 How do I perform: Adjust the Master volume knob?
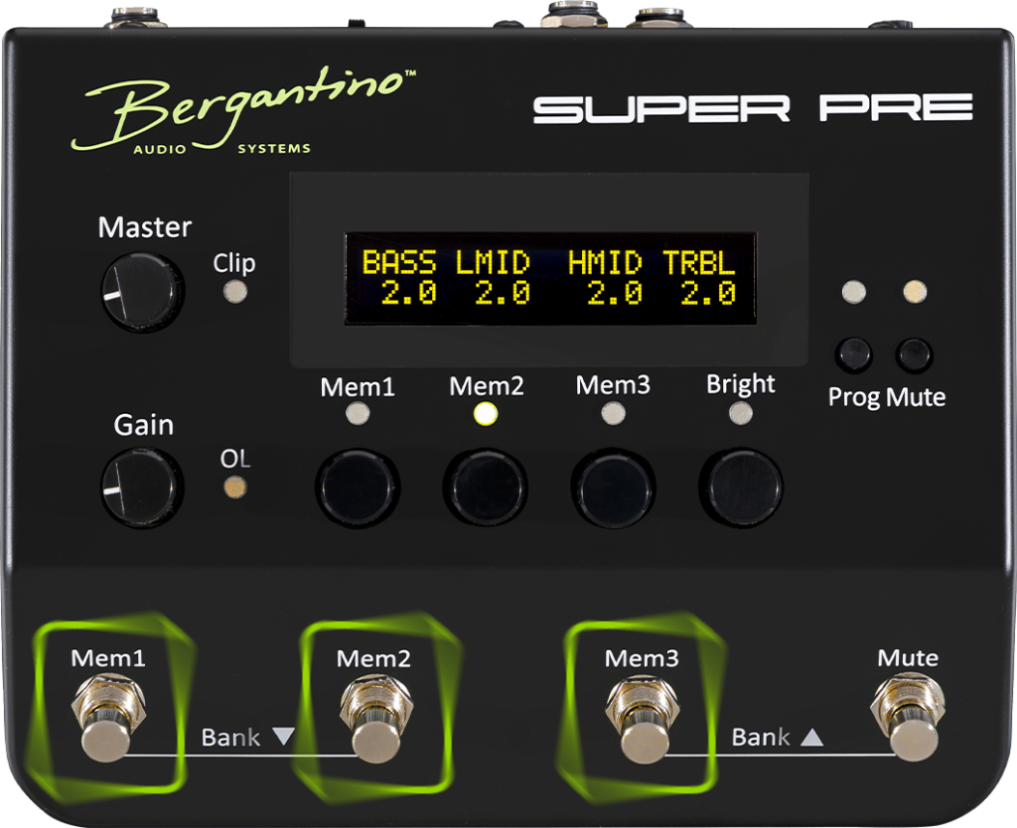[142, 293]
